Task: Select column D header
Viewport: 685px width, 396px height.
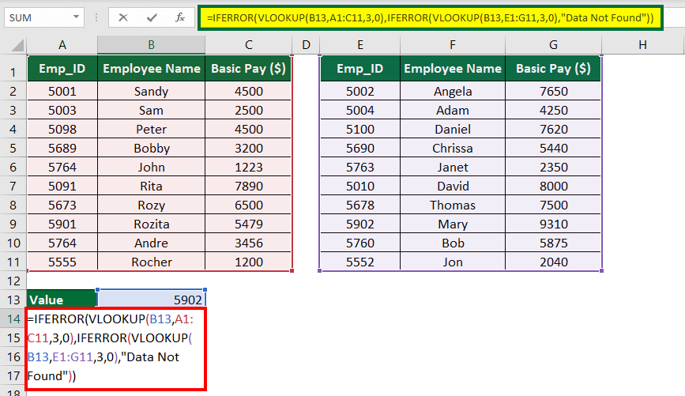Action: tap(306, 44)
